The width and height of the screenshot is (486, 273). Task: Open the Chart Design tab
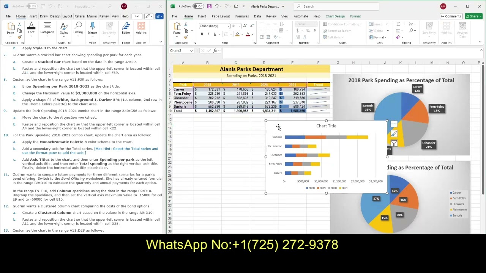335,16
